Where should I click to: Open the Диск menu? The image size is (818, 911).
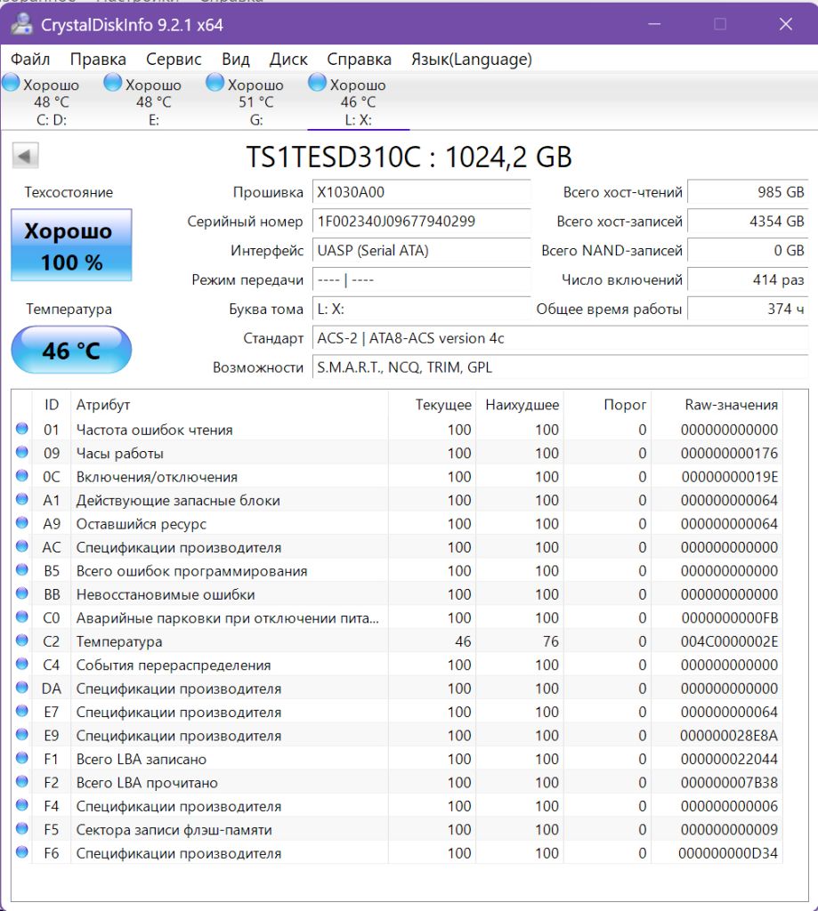click(x=288, y=60)
